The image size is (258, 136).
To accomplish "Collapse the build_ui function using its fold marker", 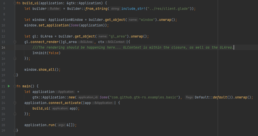I will 15,3.
